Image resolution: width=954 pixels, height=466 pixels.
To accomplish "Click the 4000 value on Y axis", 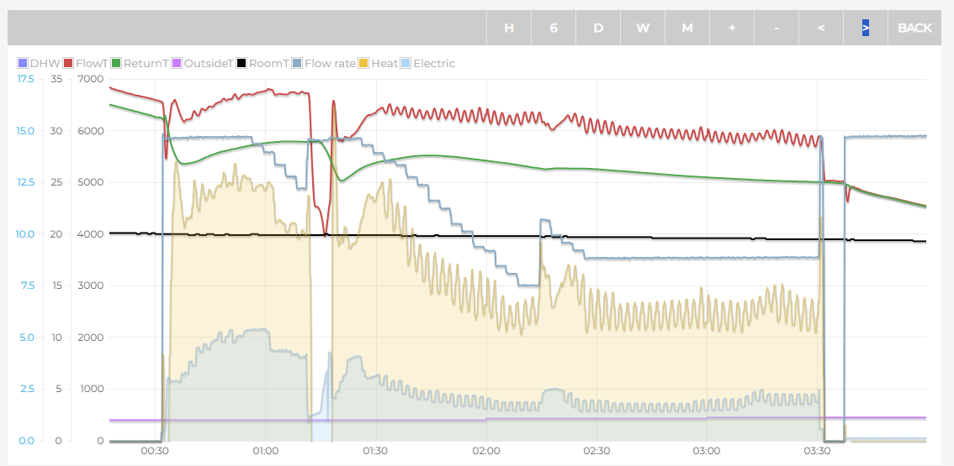I will (x=89, y=234).
